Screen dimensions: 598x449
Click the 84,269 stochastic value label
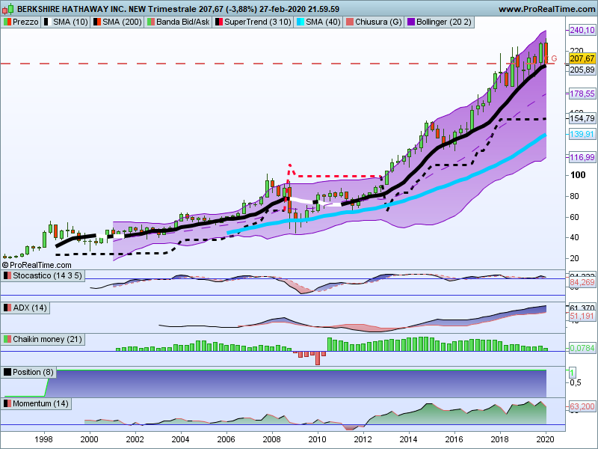point(582,283)
